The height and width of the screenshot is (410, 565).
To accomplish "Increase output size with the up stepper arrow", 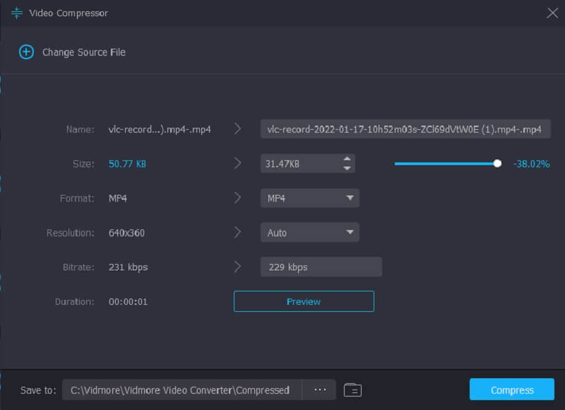I will click(x=347, y=159).
